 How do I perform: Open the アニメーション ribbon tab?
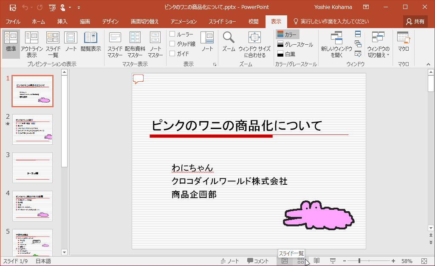(x=183, y=21)
